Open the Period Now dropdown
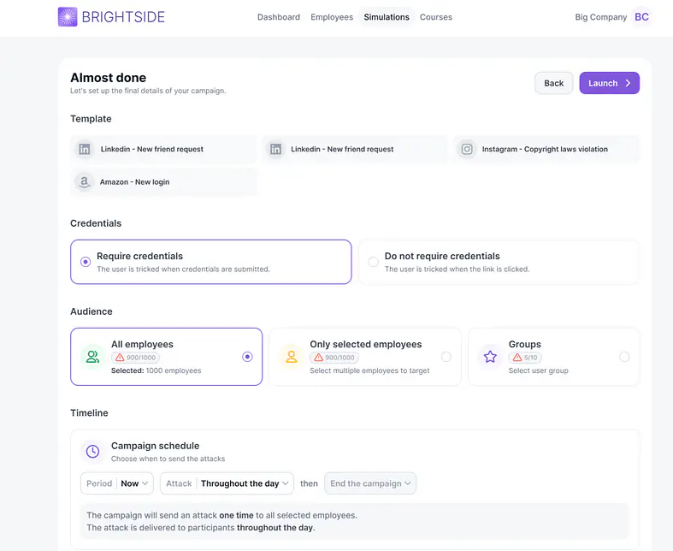673x551 pixels. click(x=117, y=483)
